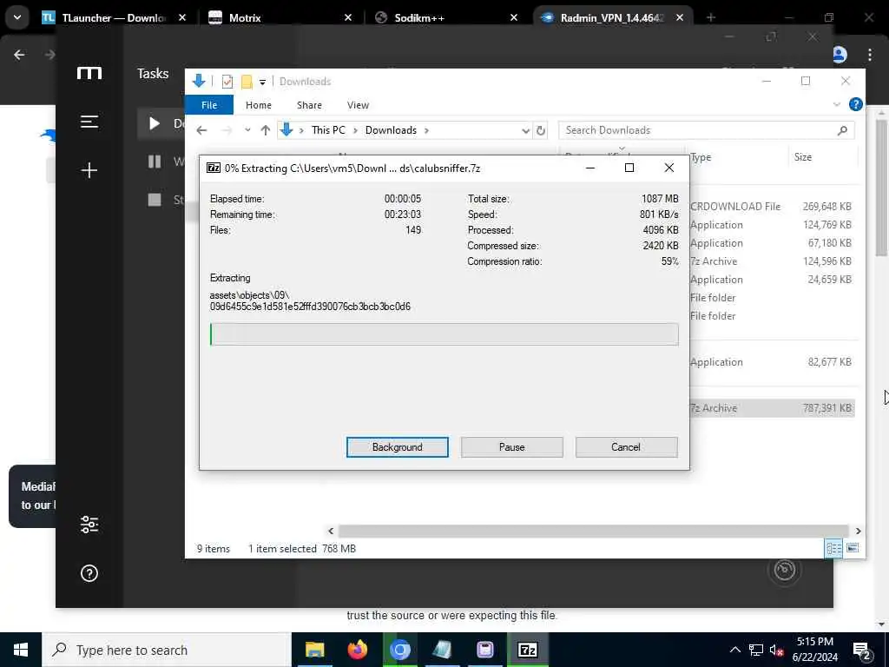Image resolution: width=889 pixels, height=667 pixels.
Task: Refresh the Downloads folder
Action: [x=541, y=130]
